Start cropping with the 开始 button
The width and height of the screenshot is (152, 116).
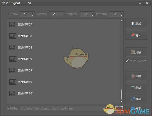point(136,52)
